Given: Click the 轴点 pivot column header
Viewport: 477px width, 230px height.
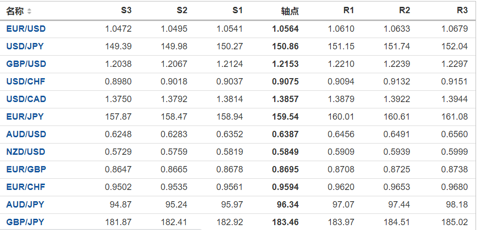Looking at the screenshot, I should (290, 11).
